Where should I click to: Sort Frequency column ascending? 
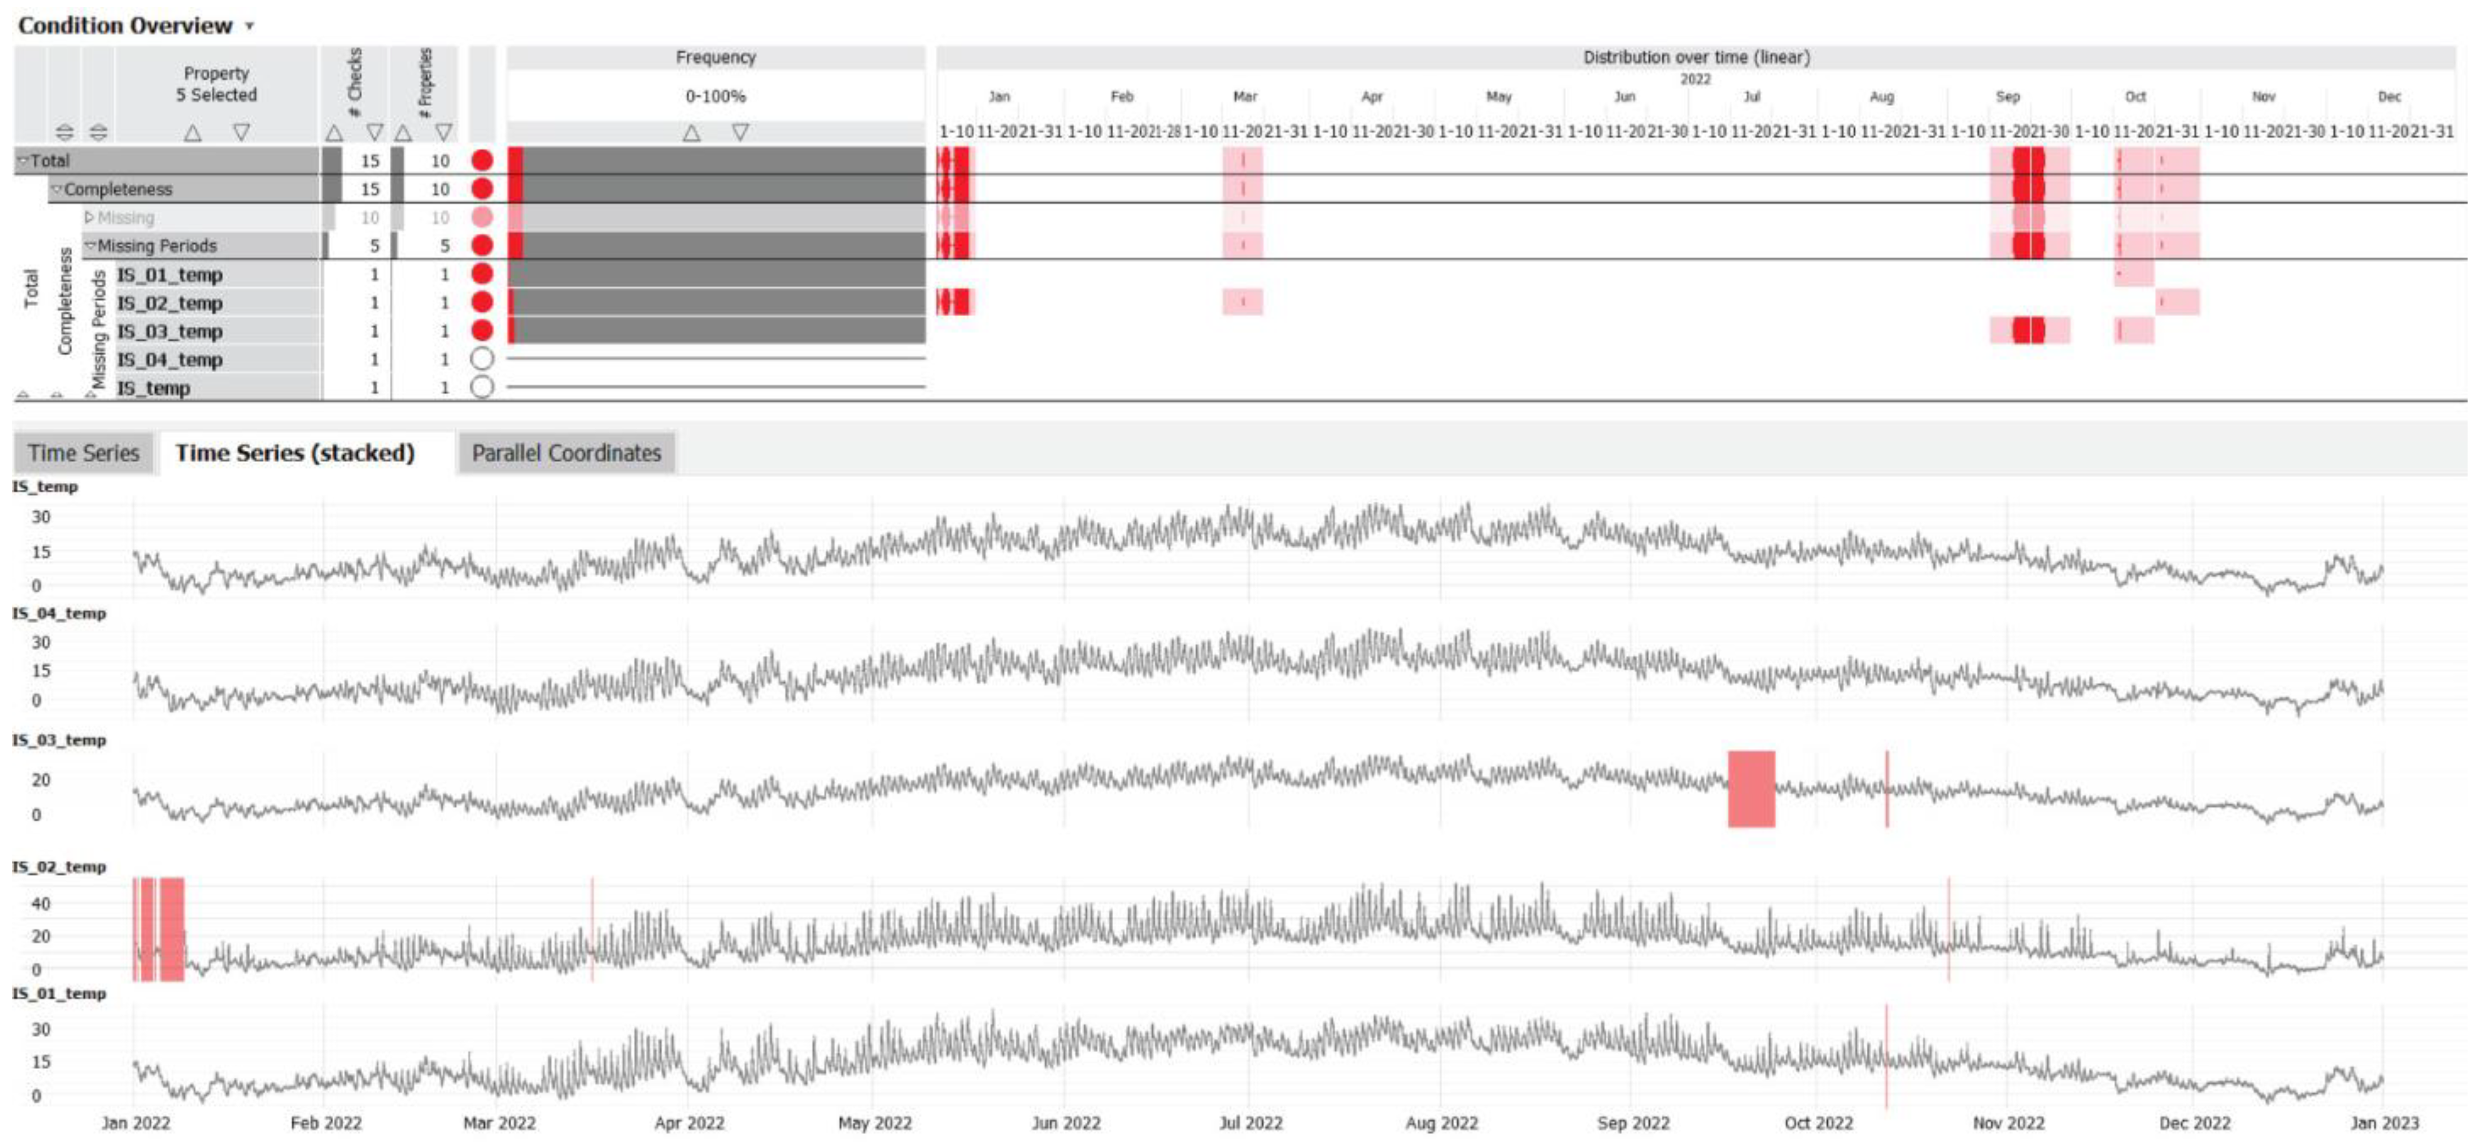[x=691, y=133]
